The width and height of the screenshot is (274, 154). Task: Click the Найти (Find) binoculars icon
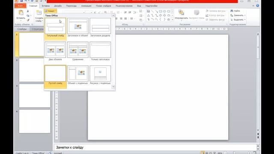click(x=232, y=11)
